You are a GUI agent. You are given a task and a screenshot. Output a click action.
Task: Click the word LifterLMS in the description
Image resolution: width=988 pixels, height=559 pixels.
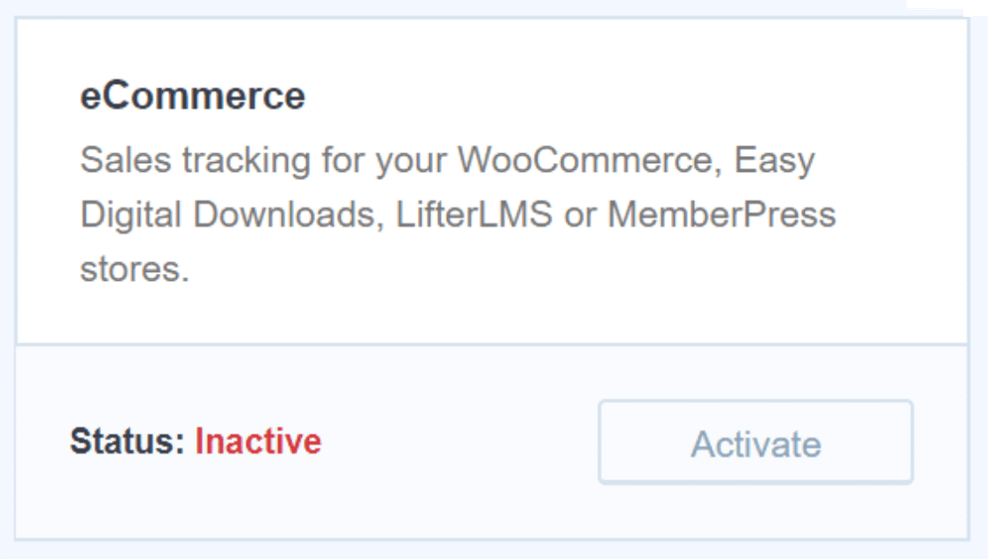coord(476,215)
